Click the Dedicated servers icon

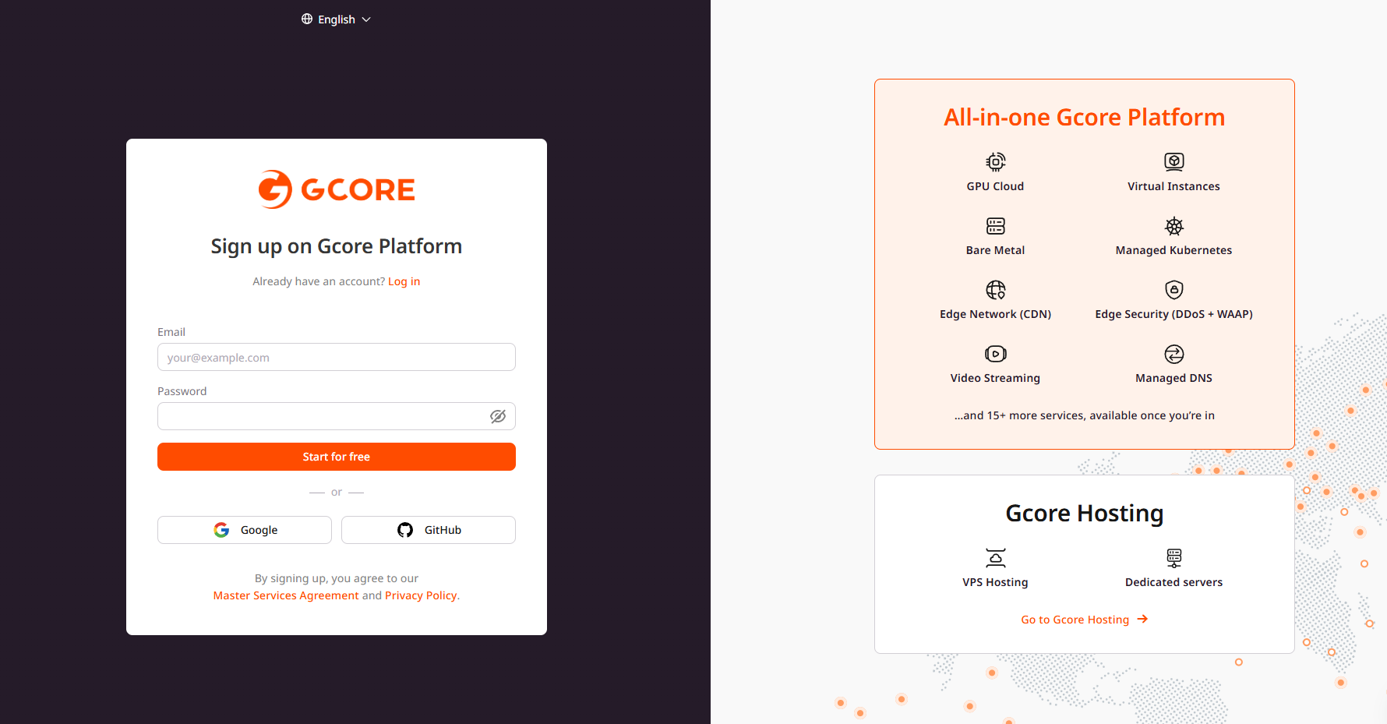1174,558
